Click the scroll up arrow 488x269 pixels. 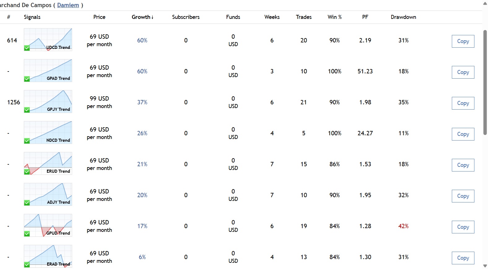[485, 3]
